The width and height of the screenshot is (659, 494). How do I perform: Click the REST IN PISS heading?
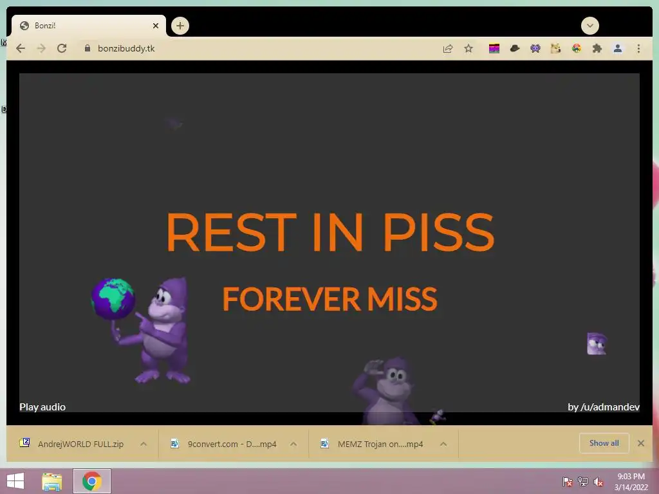coord(330,232)
